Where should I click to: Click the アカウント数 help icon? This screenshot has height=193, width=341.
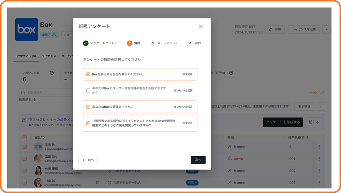click(52, 73)
